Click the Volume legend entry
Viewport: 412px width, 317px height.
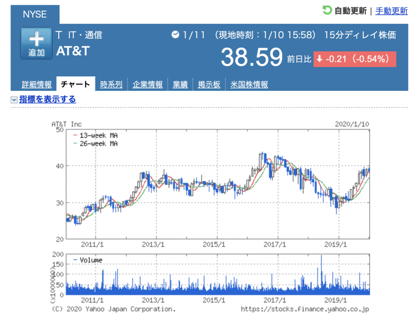point(88,260)
